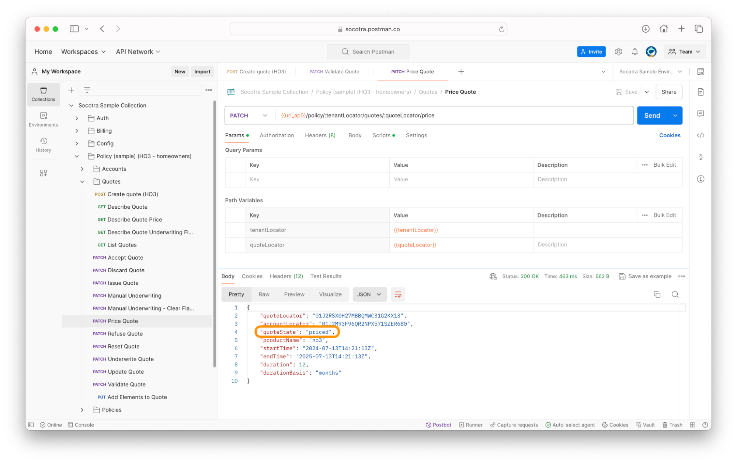Toggle word wrap in response viewer
Viewport: 737px width, 464px height.
click(397, 294)
